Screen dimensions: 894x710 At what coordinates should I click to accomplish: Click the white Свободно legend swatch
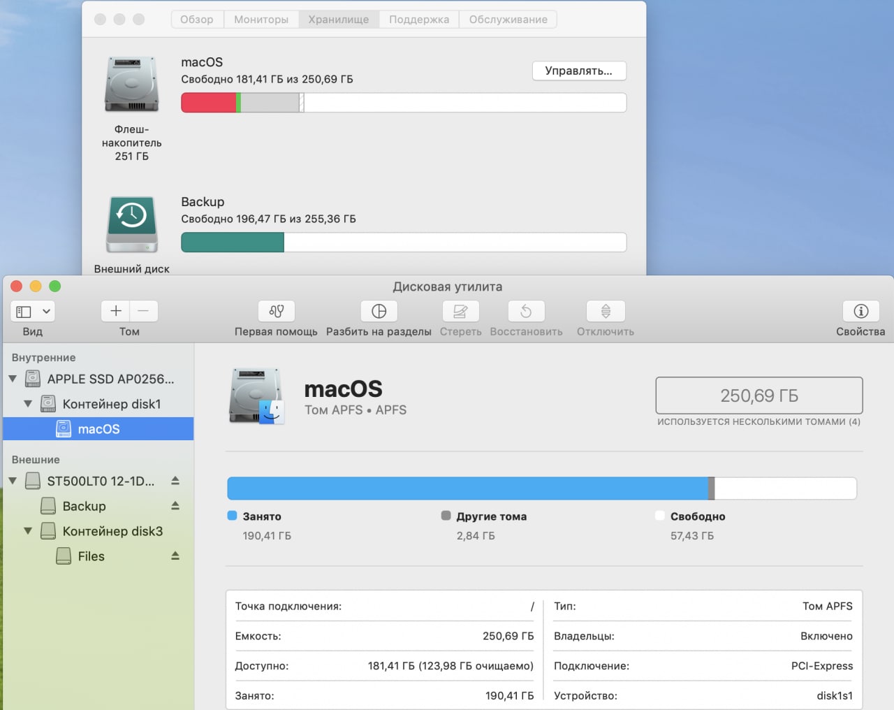click(660, 516)
